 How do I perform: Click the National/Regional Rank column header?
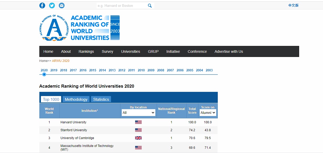(171, 111)
